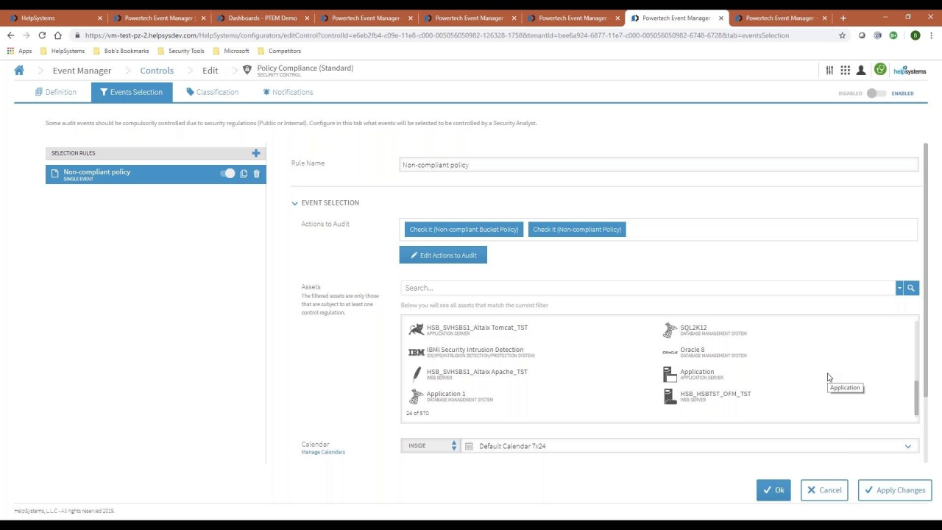This screenshot has height=530, width=942.
Task: Click the calendar icon beside Default Calendar 7x24
Action: 469,446
